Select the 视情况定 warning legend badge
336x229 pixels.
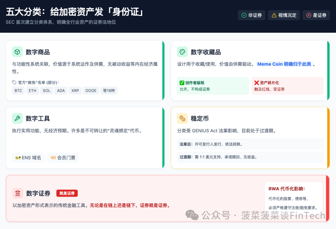284,15
